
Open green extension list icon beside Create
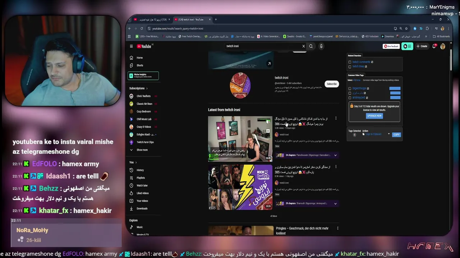(x=407, y=46)
